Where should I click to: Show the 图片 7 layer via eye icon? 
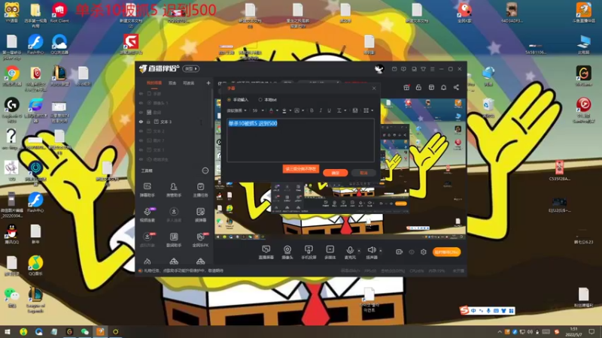tap(141, 140)
